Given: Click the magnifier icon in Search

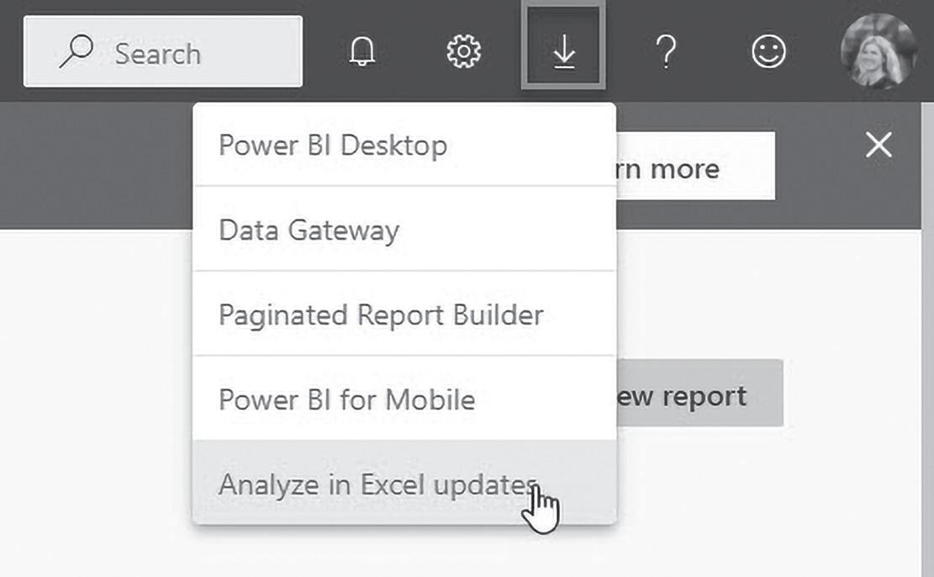Looking at the screenshot, I should pyautogui.click(x=76, y=53).
